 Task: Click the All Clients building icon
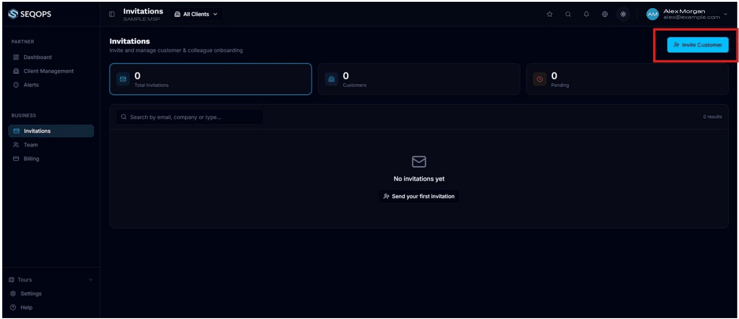point(177,14)
